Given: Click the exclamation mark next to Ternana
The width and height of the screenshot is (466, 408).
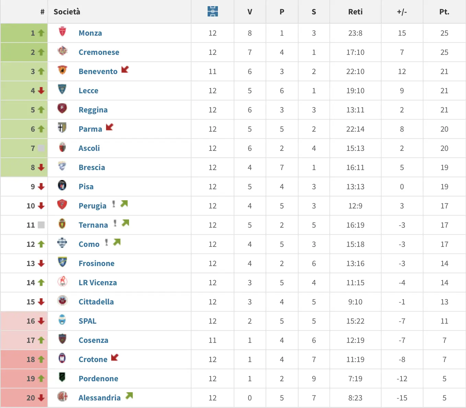Looking at the screenshot, I should pos(115,223).
